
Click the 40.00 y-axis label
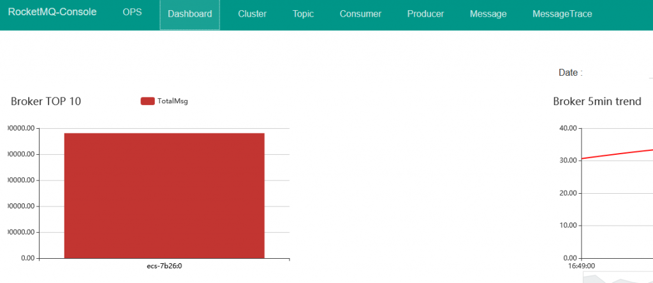pyautogui.click(x=566, y=128)
